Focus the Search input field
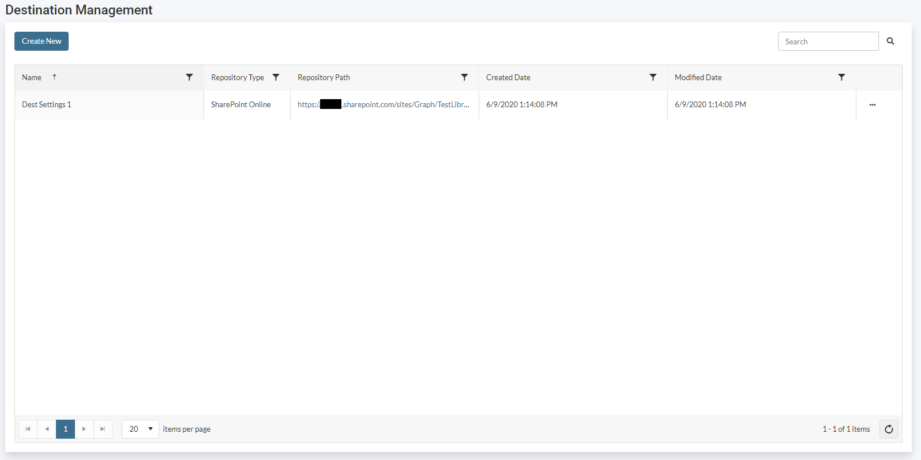This screenshot has width=921, height=460. 828,42
